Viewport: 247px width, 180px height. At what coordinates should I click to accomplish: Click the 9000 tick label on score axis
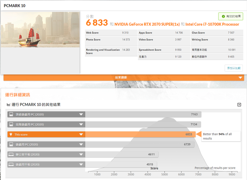click(232, 175)
